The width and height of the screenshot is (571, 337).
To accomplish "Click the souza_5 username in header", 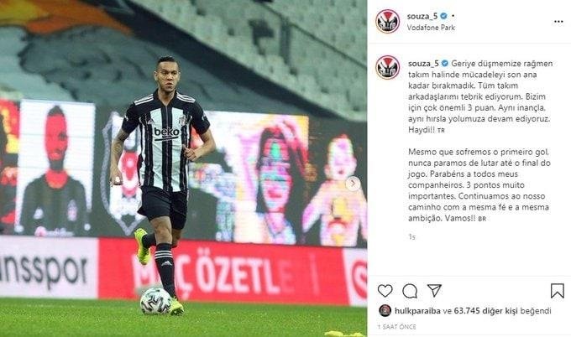I will [x=422, y=16].
